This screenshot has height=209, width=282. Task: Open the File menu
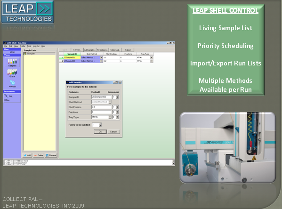coord(6,46)
